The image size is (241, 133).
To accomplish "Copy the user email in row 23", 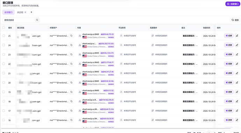I will point(71,54).
